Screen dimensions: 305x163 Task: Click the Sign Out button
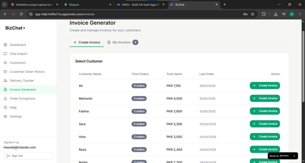pyautogui.click(x=28, y=156)
